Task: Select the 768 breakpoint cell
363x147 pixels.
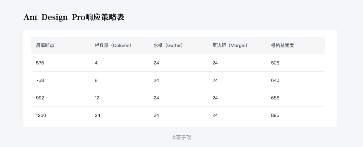Action: 40,80
